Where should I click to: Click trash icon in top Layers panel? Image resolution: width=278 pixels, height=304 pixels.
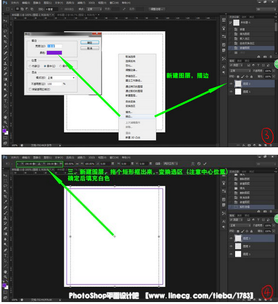coord(271,145)
